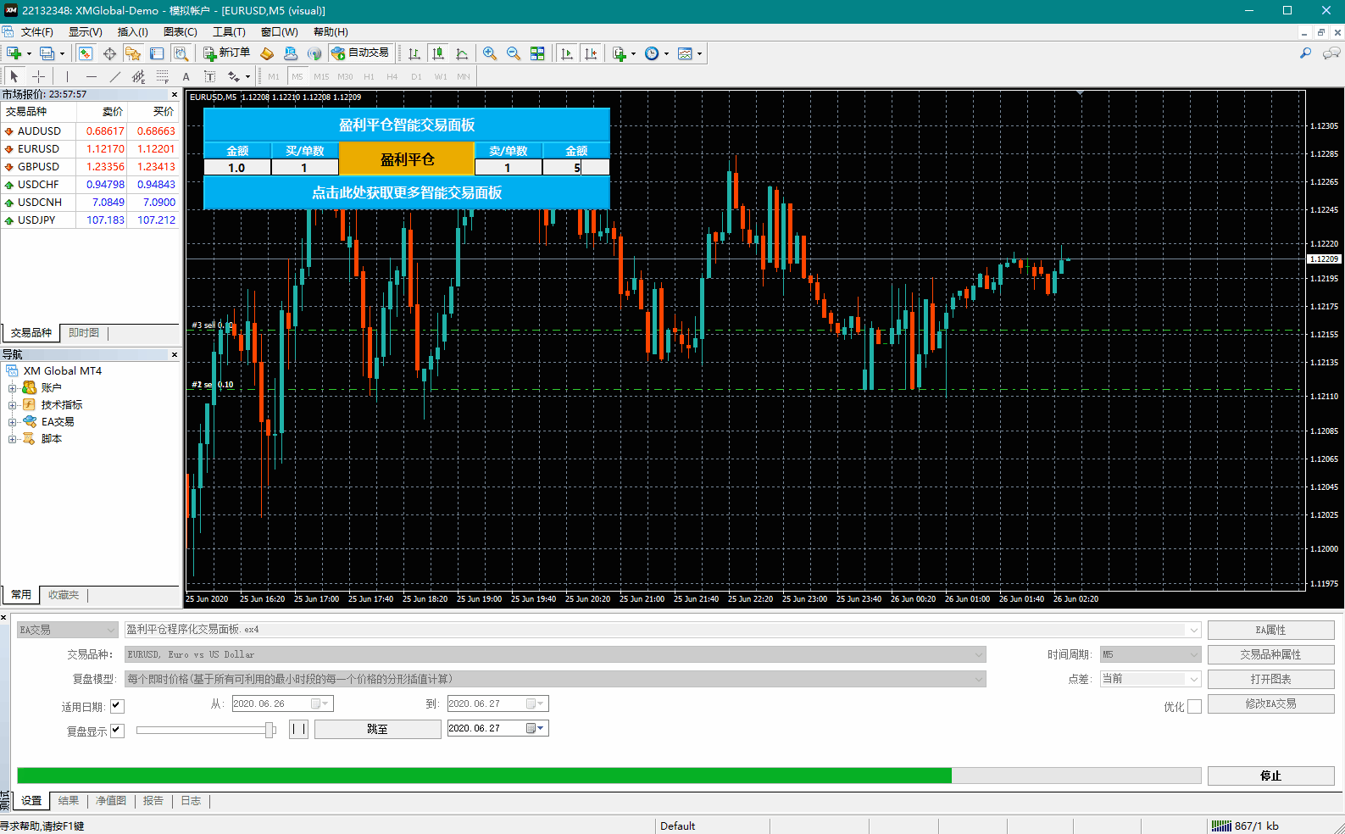
Task: Toggle 自动交易 auto trading button
Action: pos(360,53)
